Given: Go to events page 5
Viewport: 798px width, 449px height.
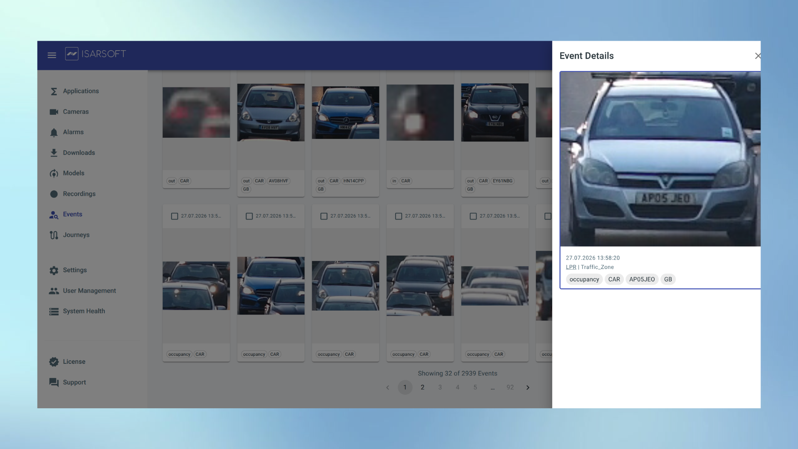Looking at the screenshot, I should pos(475,387).
